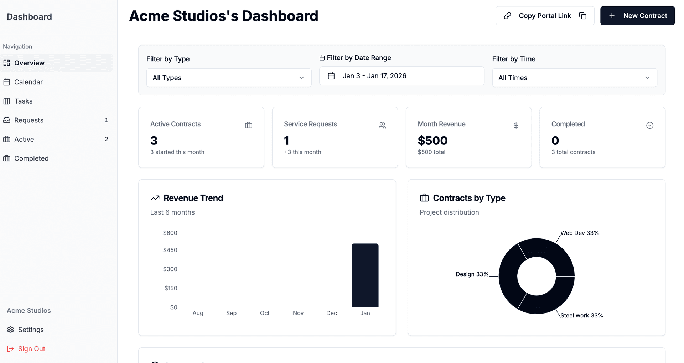Screen dimensions: 684x363
Task: Open the Jan 3 - Jan 17 date range picker
Action: coord(401,76)
